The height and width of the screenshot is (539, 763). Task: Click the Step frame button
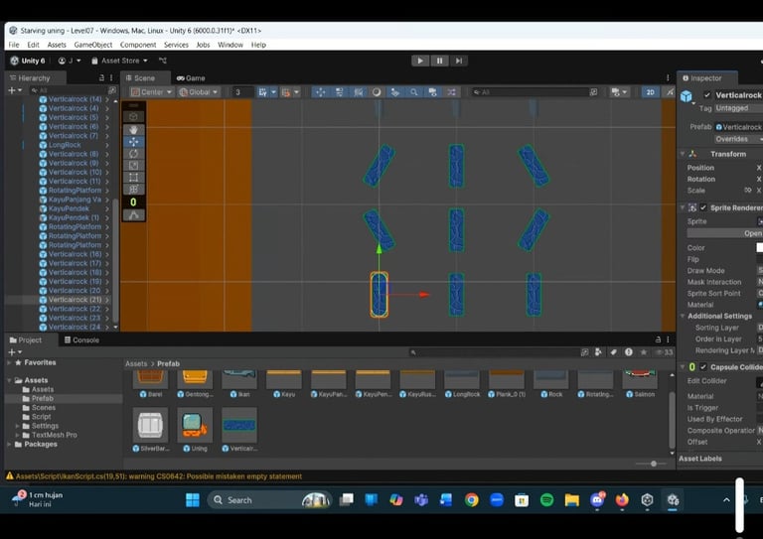coord(458,61)
